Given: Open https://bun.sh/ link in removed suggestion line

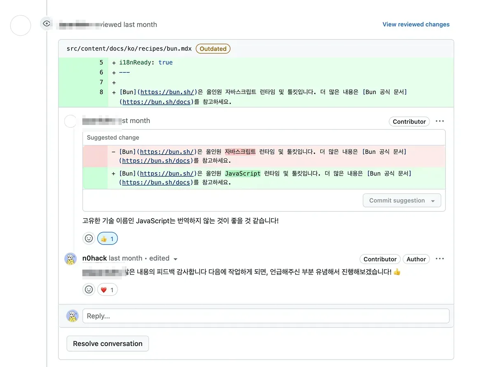Looking at the screenshot, I should [x=167, y=152].
